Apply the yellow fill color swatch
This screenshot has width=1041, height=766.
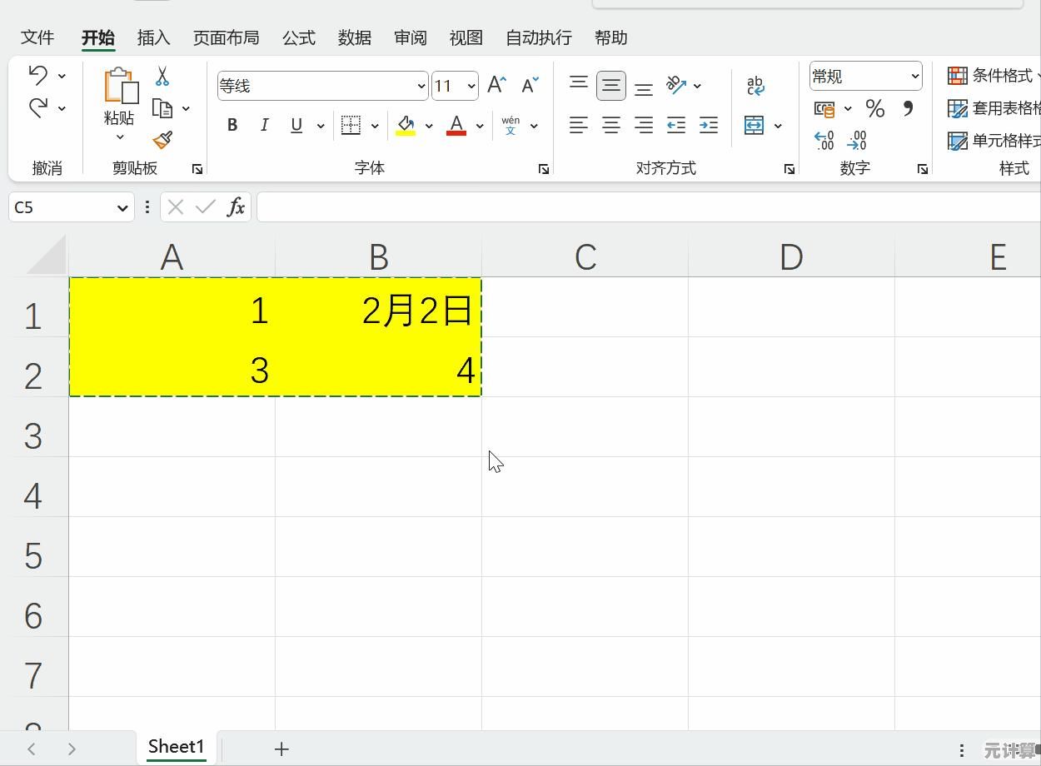point(406,126)
